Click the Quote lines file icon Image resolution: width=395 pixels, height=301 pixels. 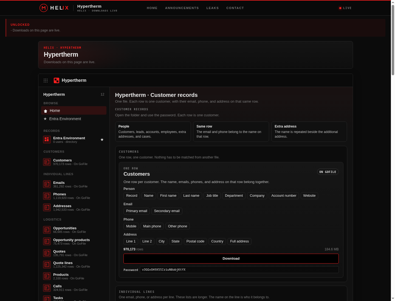click(47, 265)
